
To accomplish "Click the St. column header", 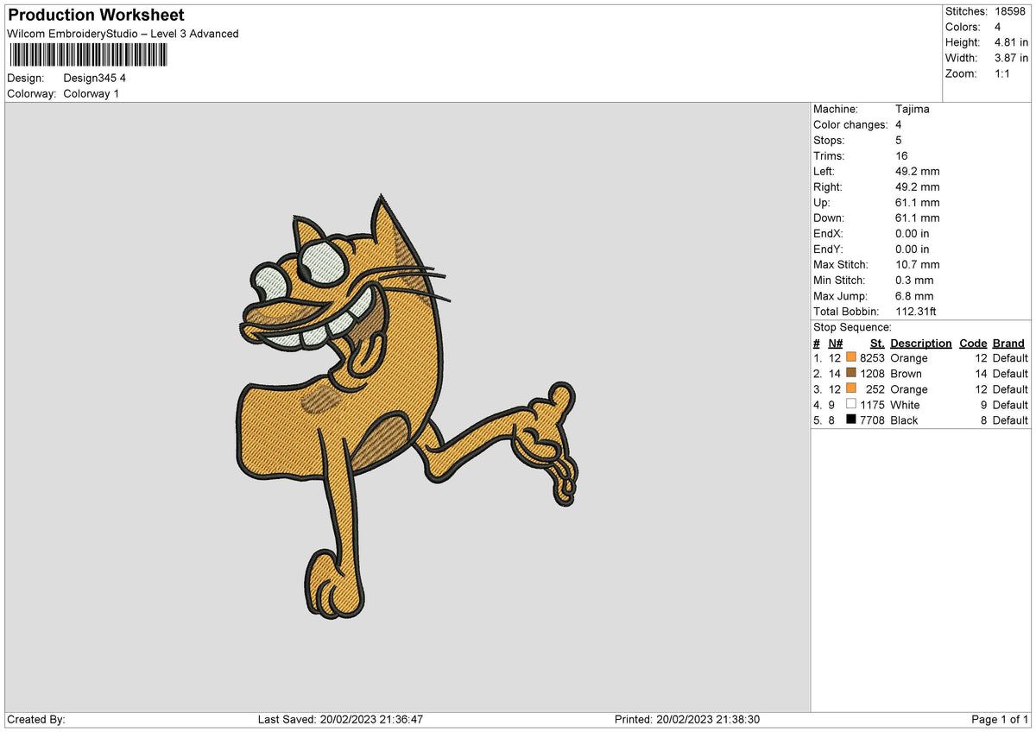I will [x=877, y=343].
